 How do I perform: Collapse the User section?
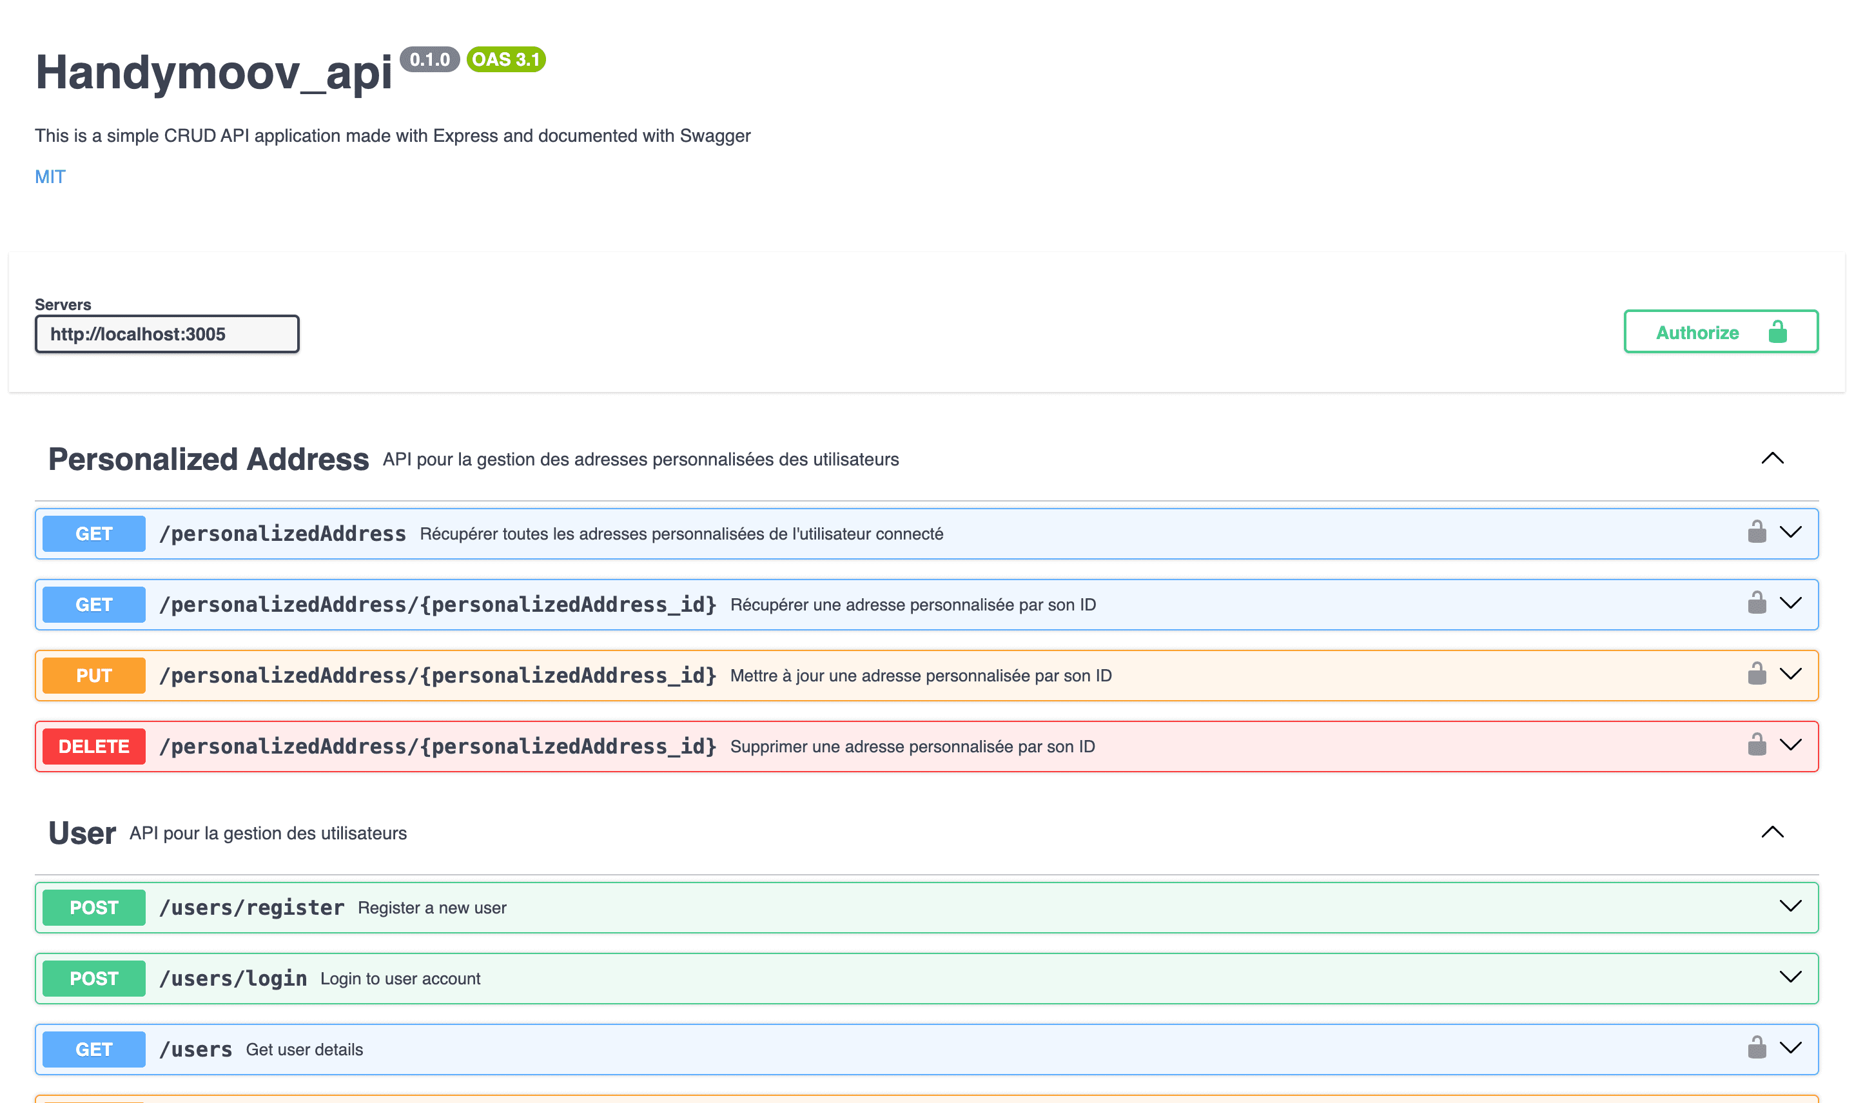click(x=1772, y=832)
